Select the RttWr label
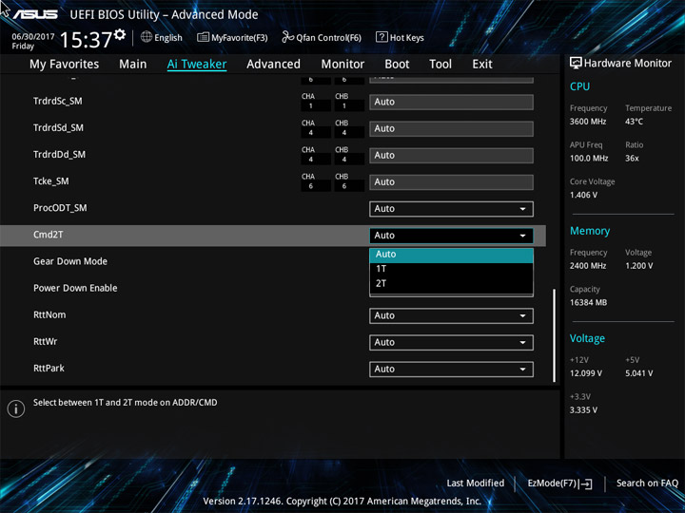 pyautogui.click(x=46, y=342)
